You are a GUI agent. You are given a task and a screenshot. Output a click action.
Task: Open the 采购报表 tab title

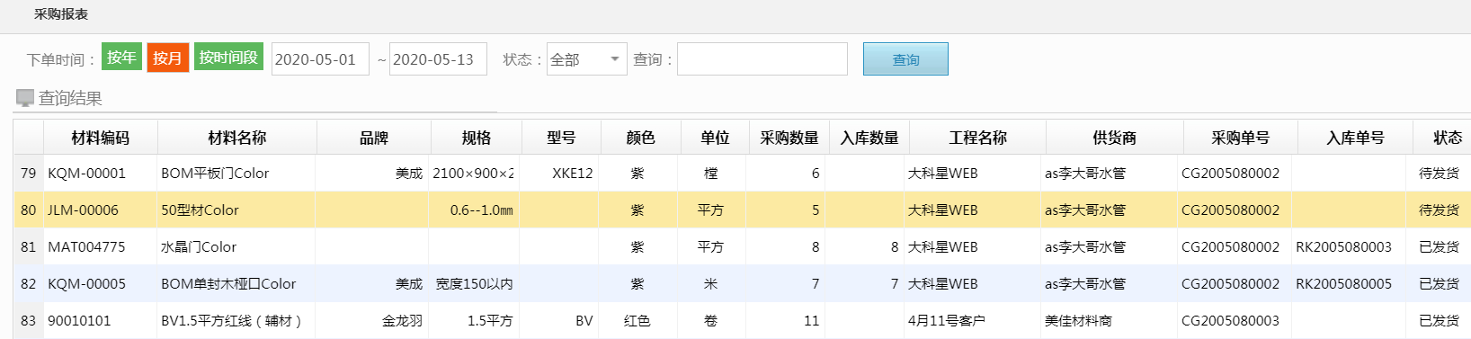tap(61, 14)
